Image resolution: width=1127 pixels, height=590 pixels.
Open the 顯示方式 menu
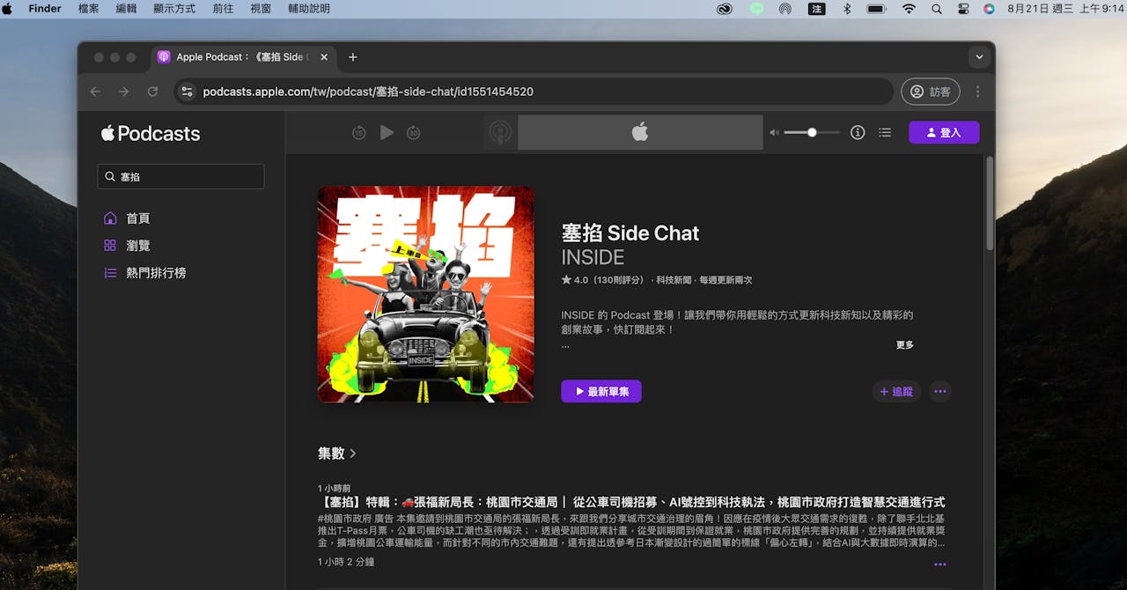(x=174, y=9)
